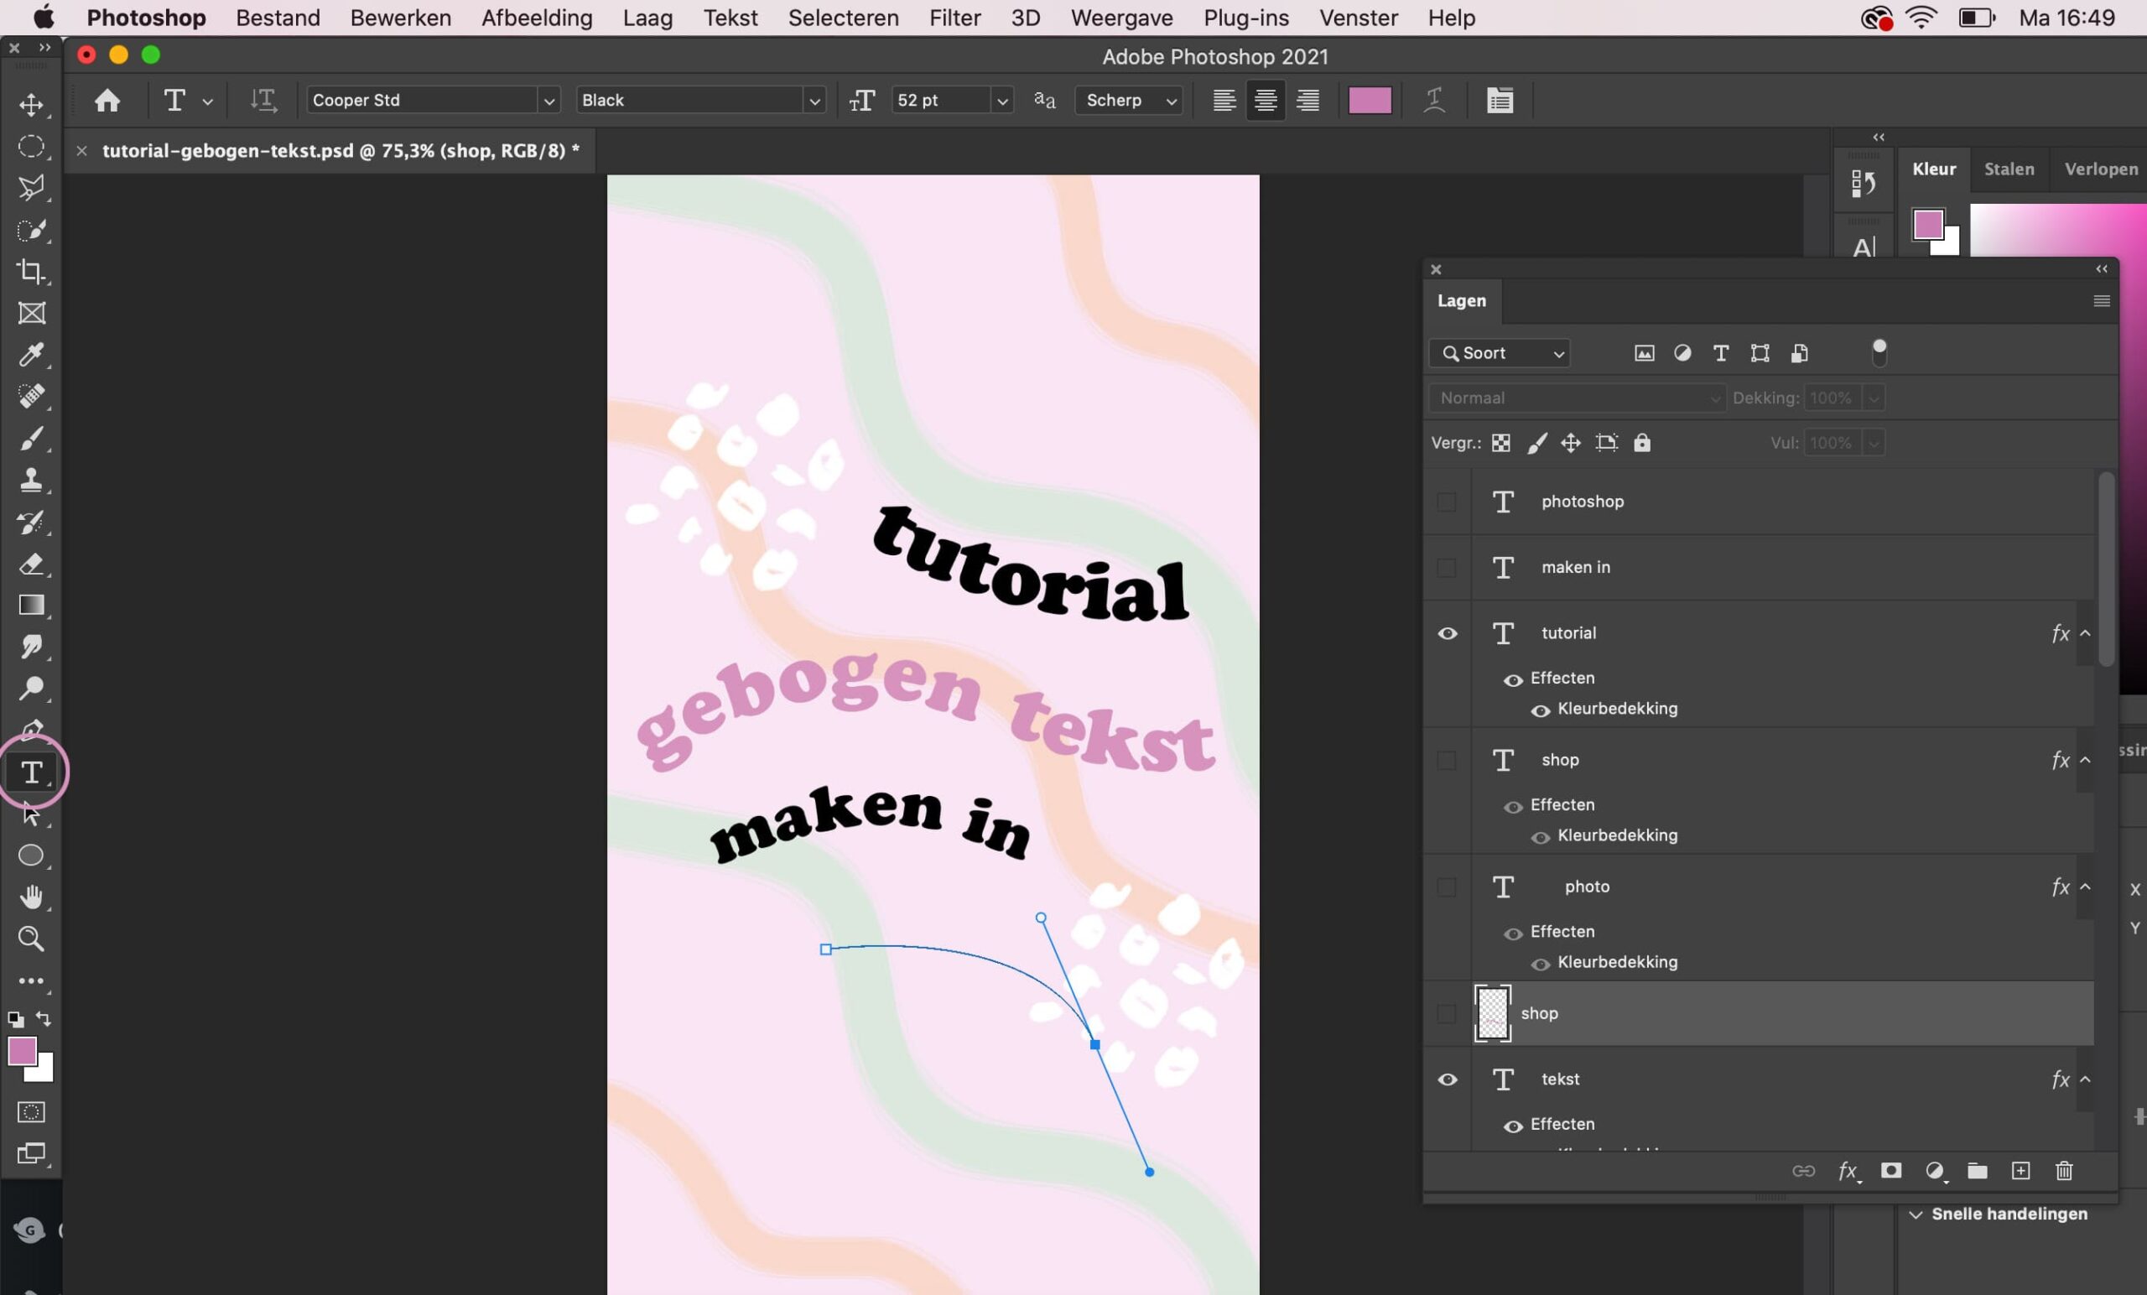Open the Warp Text dialog from the options bar
Screen dimensions: 2147x1295
1434,100
